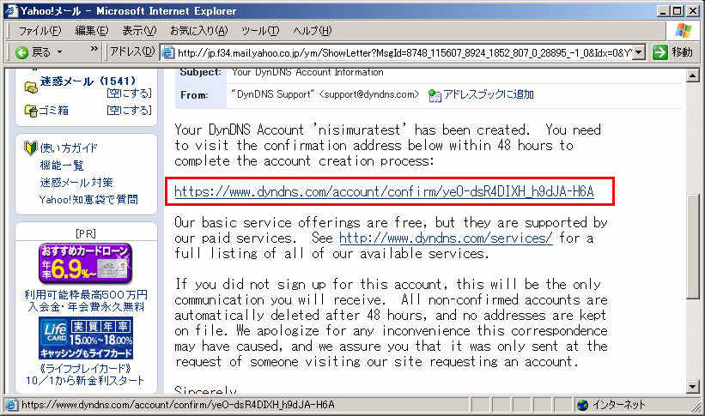Open 迷惑メール対策 link
Image resolution: width=705 pixels, height=416 pixels.
click(76, 183)
